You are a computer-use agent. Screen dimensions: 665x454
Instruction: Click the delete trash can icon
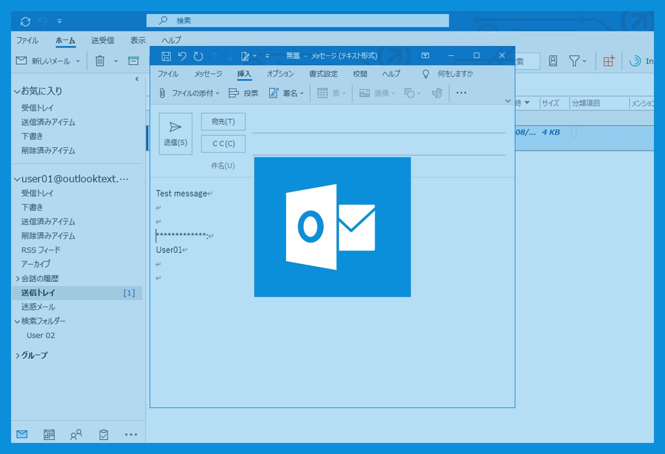coord(100,61)
